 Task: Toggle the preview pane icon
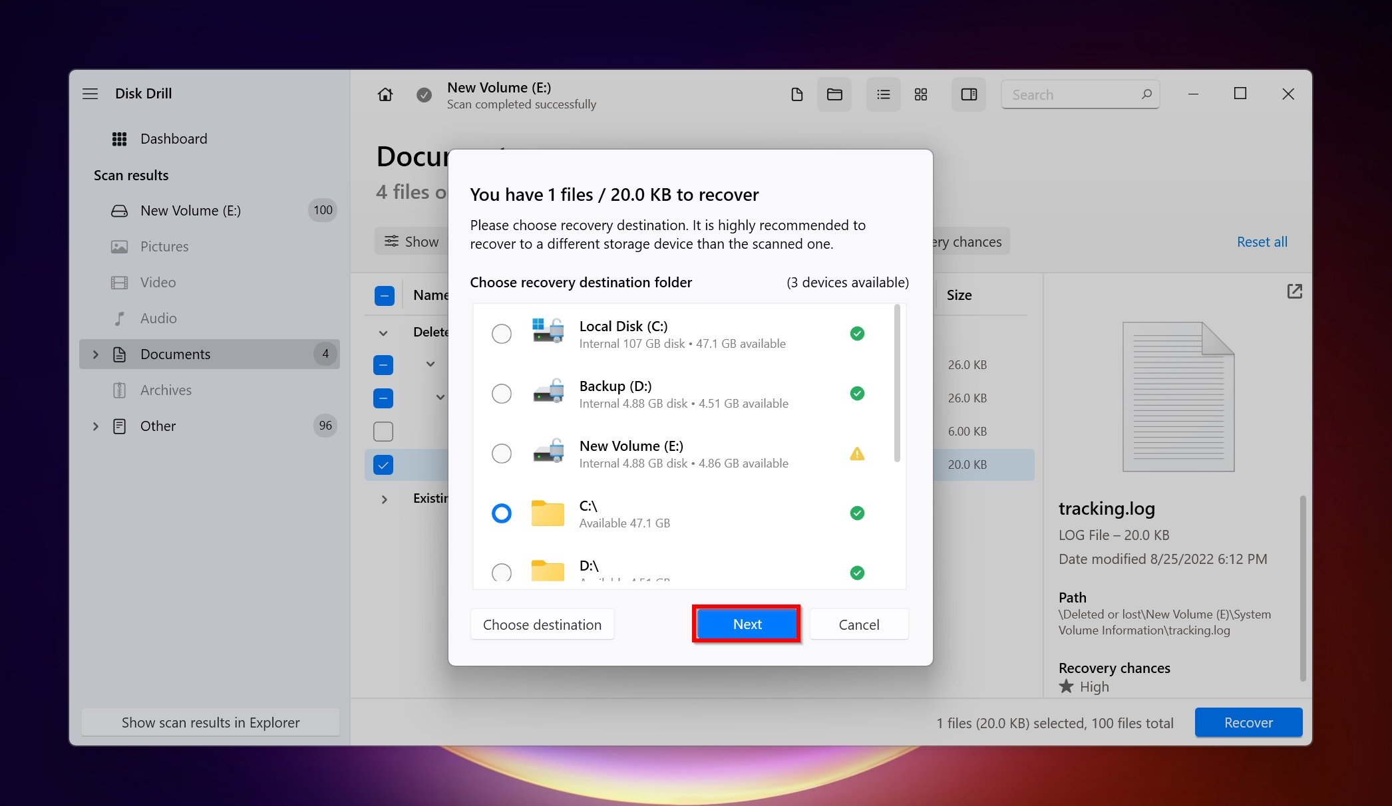pos(969,94)
